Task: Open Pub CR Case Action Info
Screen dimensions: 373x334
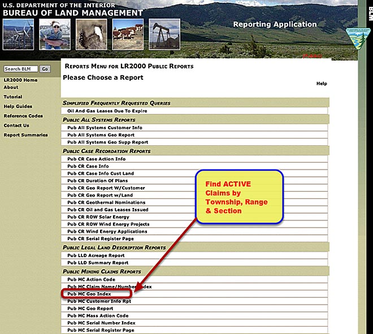Action: (x=96, y=159)
